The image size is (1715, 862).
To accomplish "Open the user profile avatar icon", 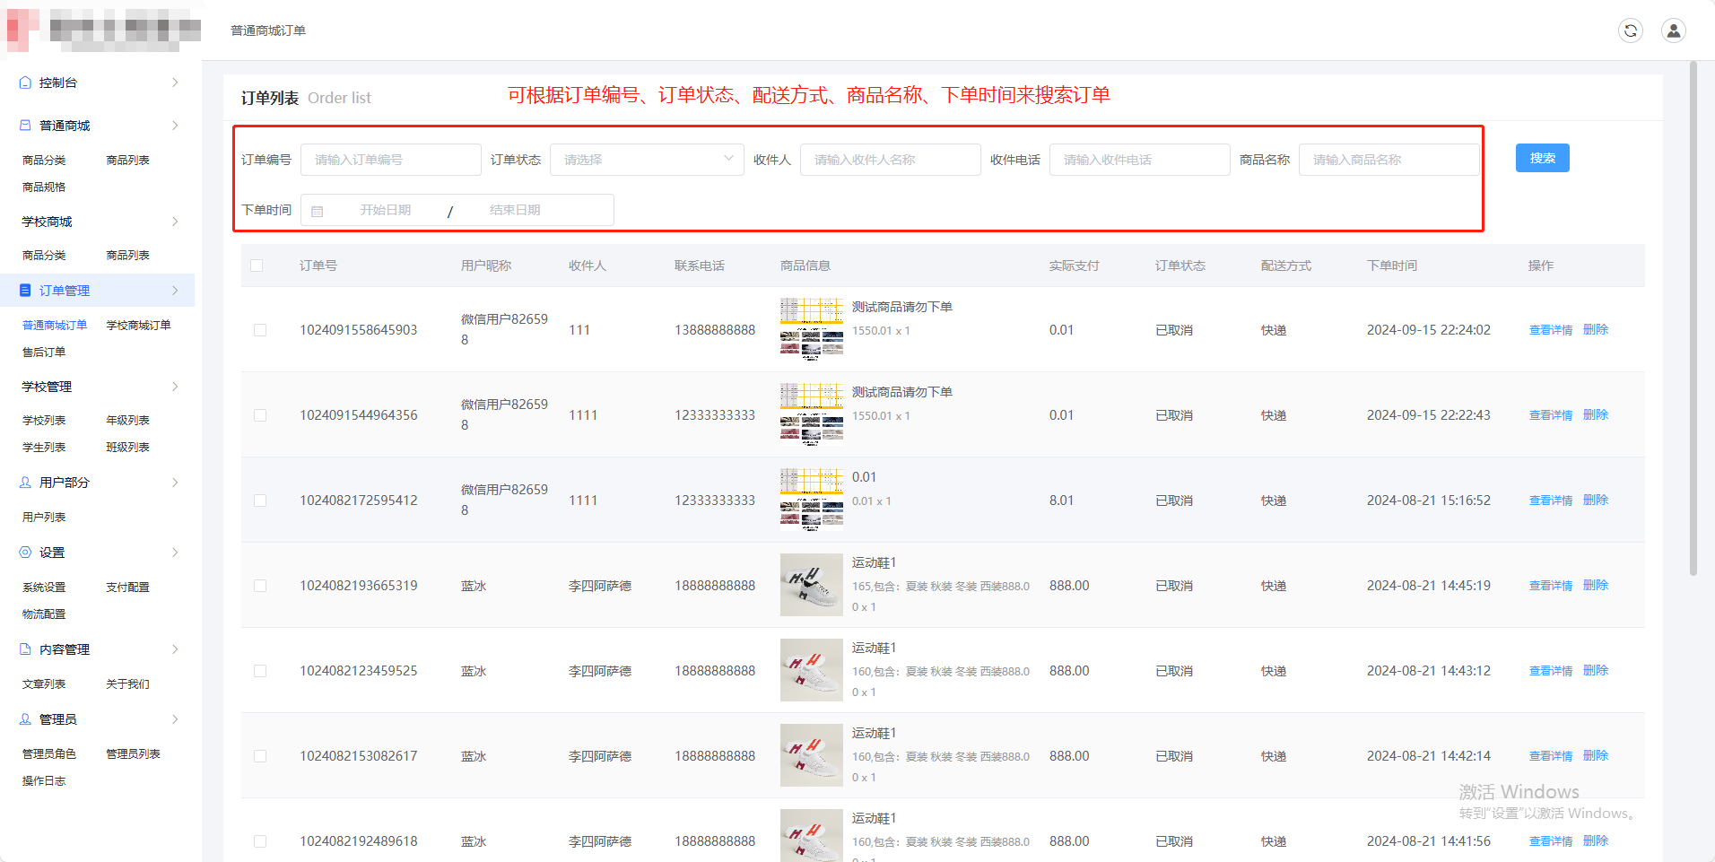I will coord(1673,30).
